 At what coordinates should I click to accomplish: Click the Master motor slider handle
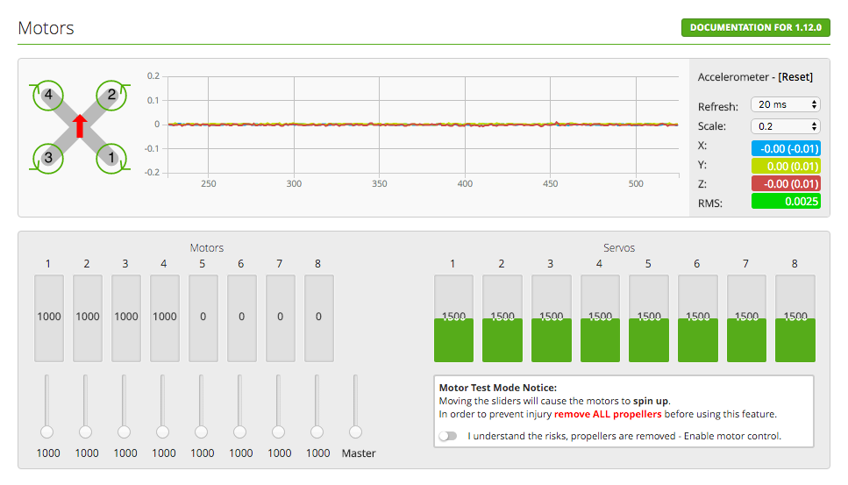355,432
